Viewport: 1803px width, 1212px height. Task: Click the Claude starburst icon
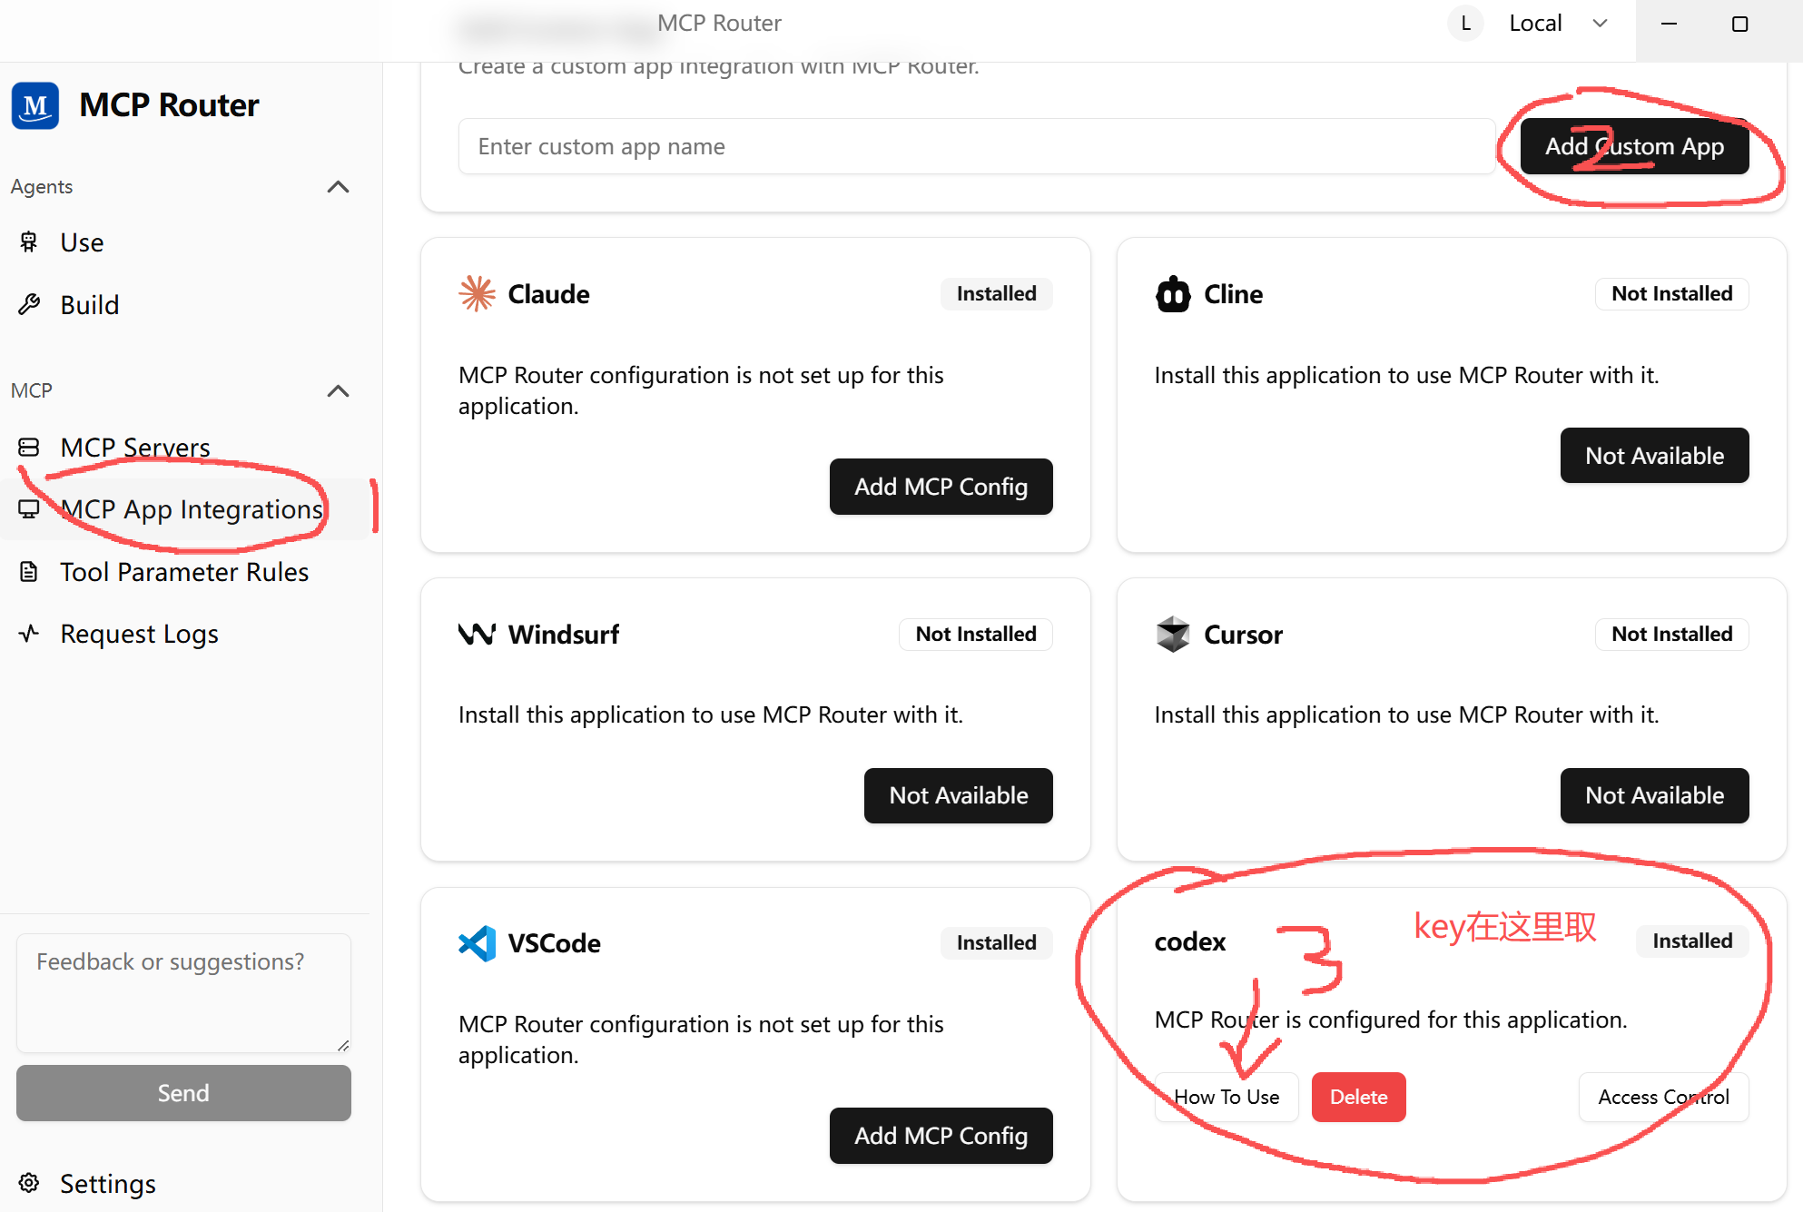click(477, 293)
